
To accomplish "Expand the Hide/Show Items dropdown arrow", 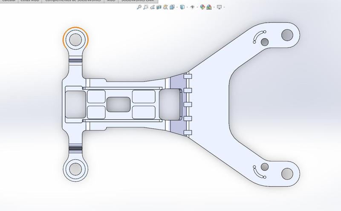I will (x=197, y=7).
